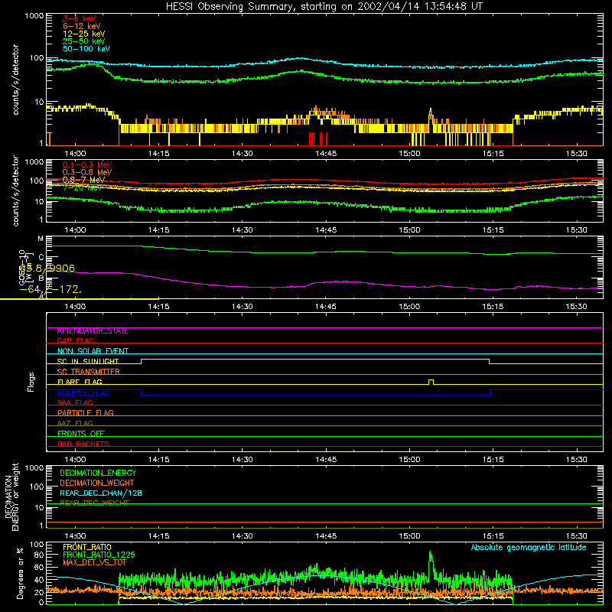Select the ECLIPSE_FLAG label
Image resolution: width=612 pixels, height=612 pixels.
click(x=83, y=392)
